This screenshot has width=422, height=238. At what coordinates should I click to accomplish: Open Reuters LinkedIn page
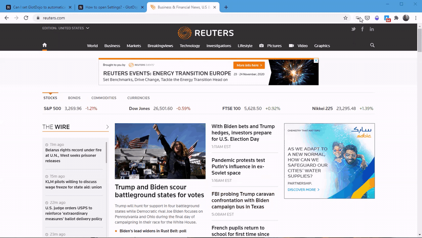pos(372,29)
